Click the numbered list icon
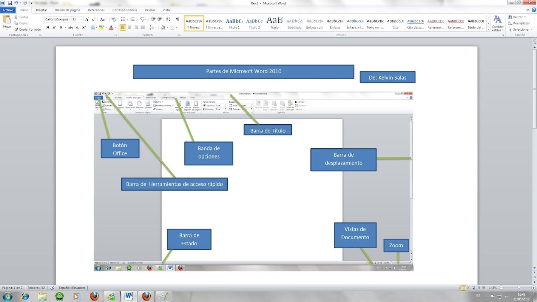 coord(133,19)
